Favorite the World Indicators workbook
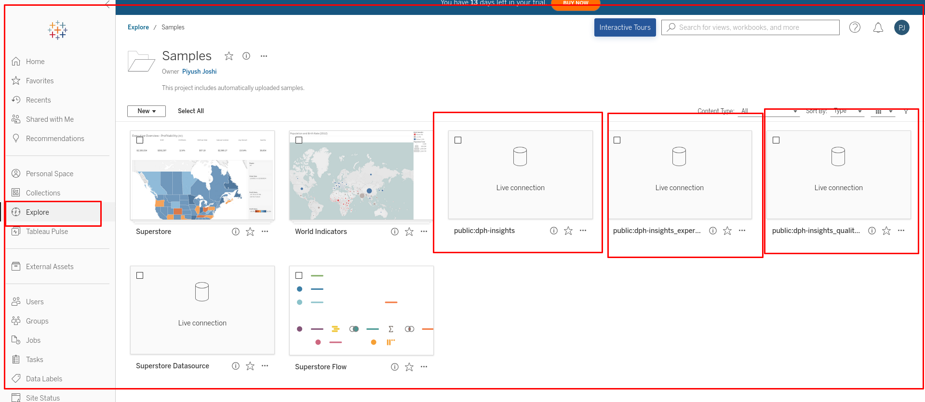925x402 pixels. coord(409,232)
